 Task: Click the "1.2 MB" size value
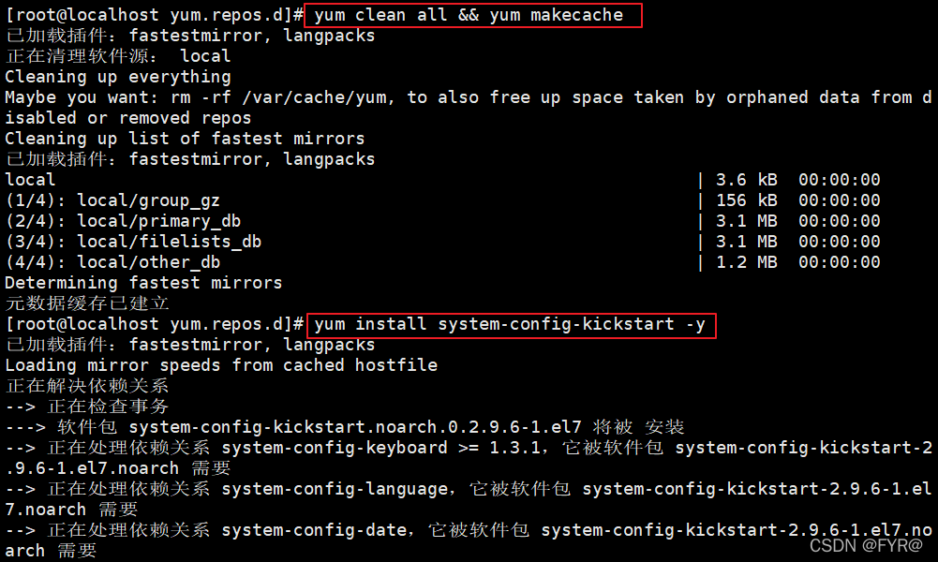click(x=746, y=262)
